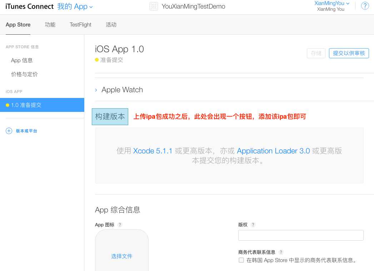
Task: Click the App 图标 help icon
Action: point(120,225)
